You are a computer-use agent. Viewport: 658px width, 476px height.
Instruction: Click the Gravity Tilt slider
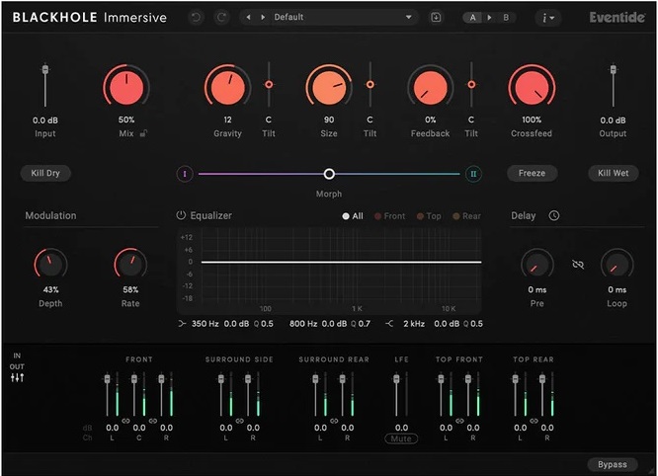coord(269,85)
